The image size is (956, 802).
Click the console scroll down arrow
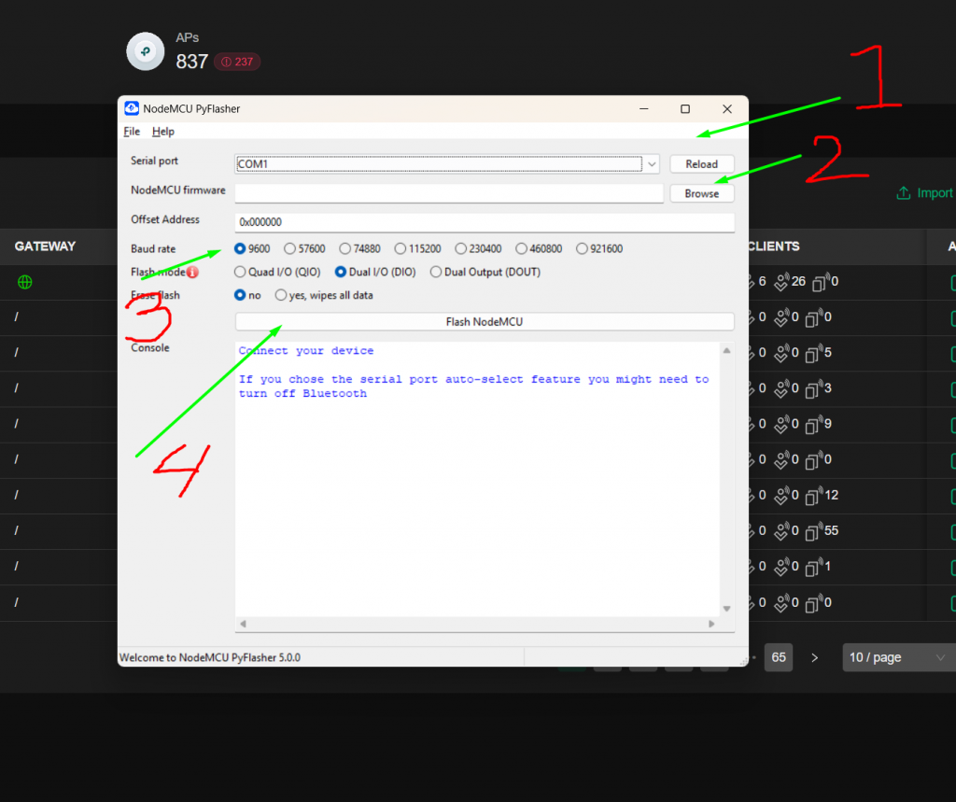click(x=726, y=609)
